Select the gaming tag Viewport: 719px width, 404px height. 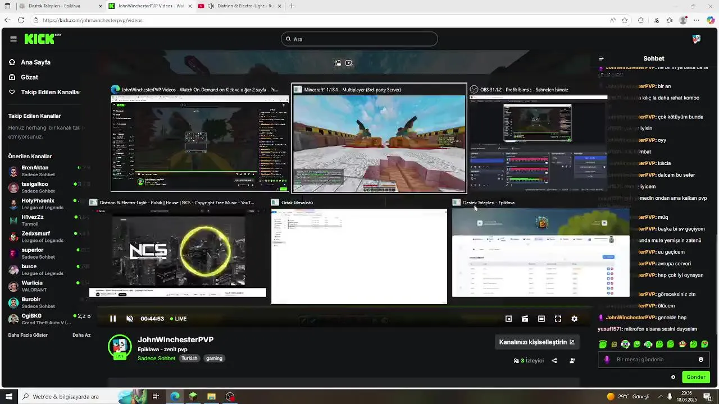pyautogui.click(x=214, y=358)
